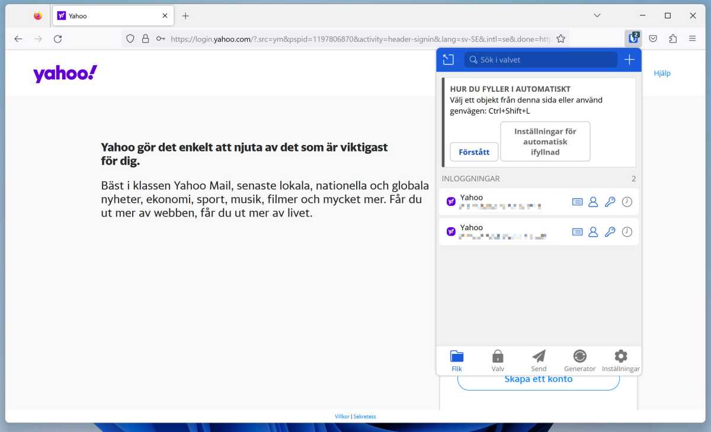711x432 pixels.
Task: Open the Villkor link
Action: click(x=342, y=417)
